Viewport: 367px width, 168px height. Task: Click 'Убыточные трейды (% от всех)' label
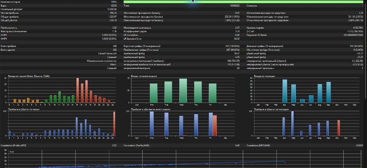[x=263, y=50]
